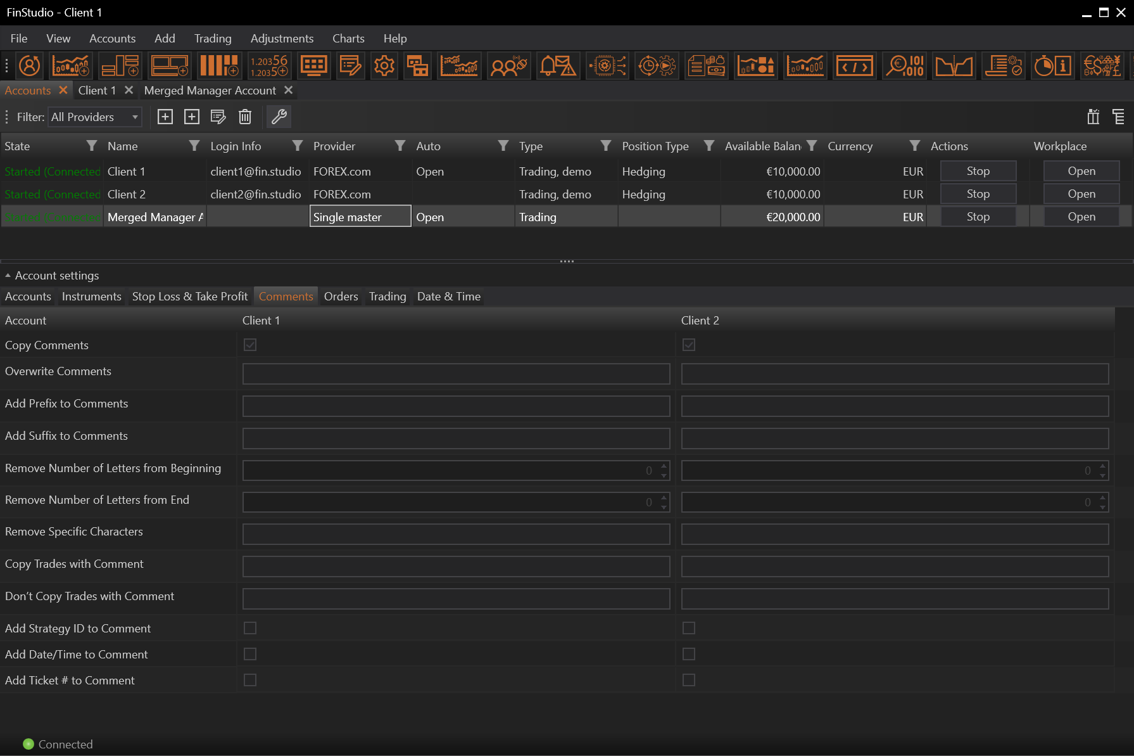Open the Provider column filter funnel
This screenshot has width=1134, height=756.
(x=400, y=146)
